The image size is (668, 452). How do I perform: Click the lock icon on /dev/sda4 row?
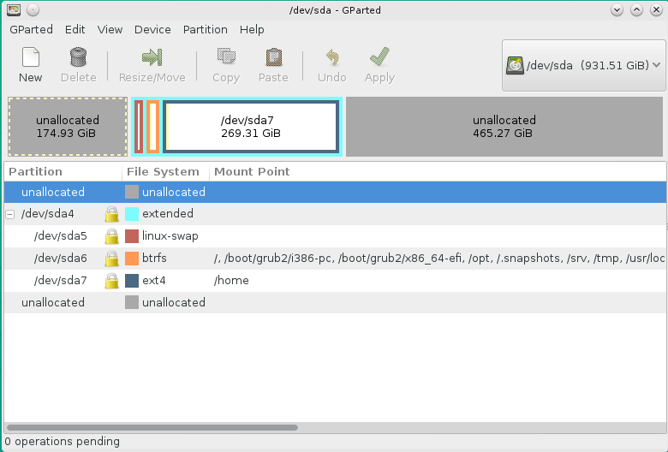[x=111, y=214]
